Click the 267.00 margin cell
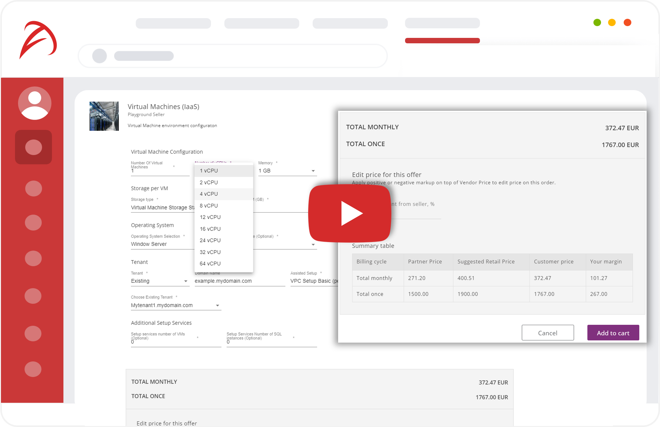The width and height of the screenshot is (660, 427). (609, 294)
